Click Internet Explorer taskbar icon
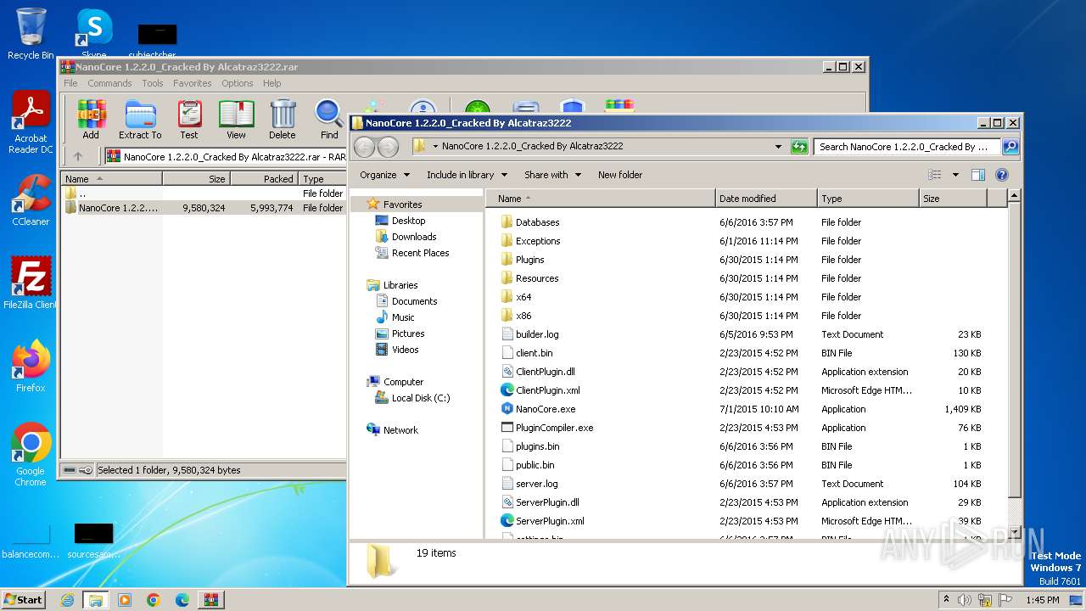The height and width of the screenshot is (611, 1086). [x=67, y=600]
